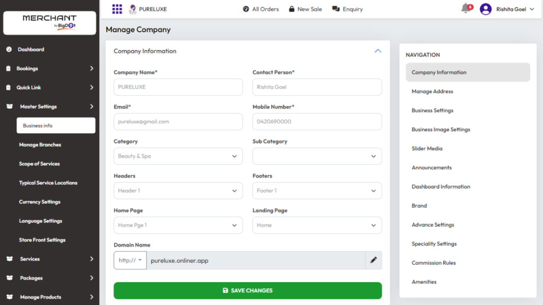Open Manage Branches in sidebar
The image size is (543, 305).
pyautogui.click(x=40, y=145)
